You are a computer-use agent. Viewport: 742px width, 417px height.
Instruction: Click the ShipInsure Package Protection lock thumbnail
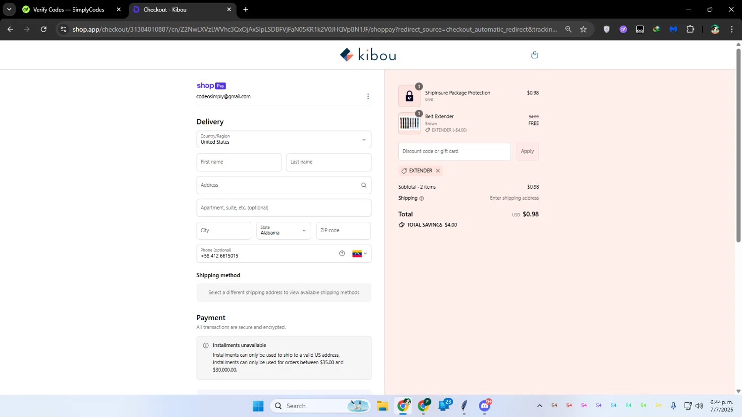point(409,96)
